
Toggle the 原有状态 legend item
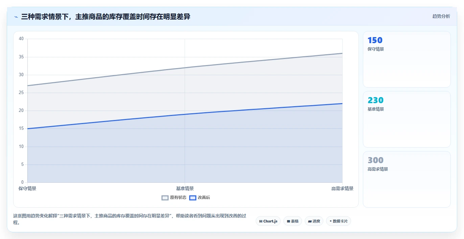[174, 198]
